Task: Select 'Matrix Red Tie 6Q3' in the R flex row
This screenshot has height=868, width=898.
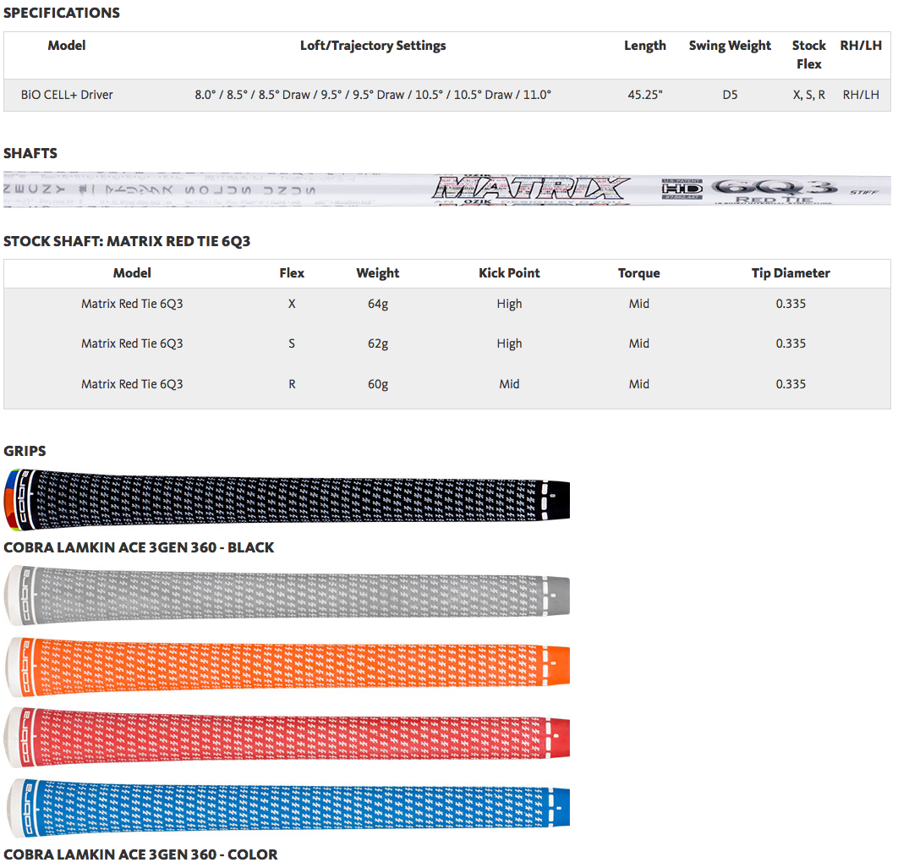Action: click(132, 384)
